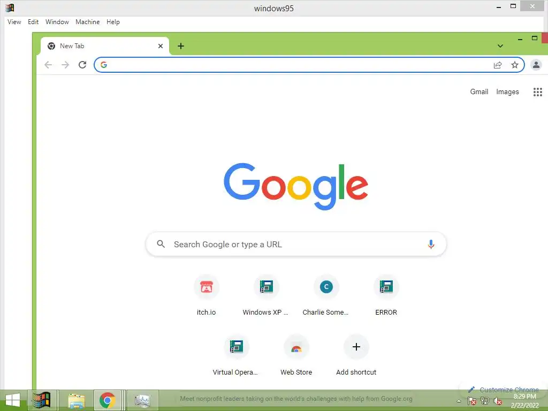Click the Windows 95 flag taskbar icon

42,400
